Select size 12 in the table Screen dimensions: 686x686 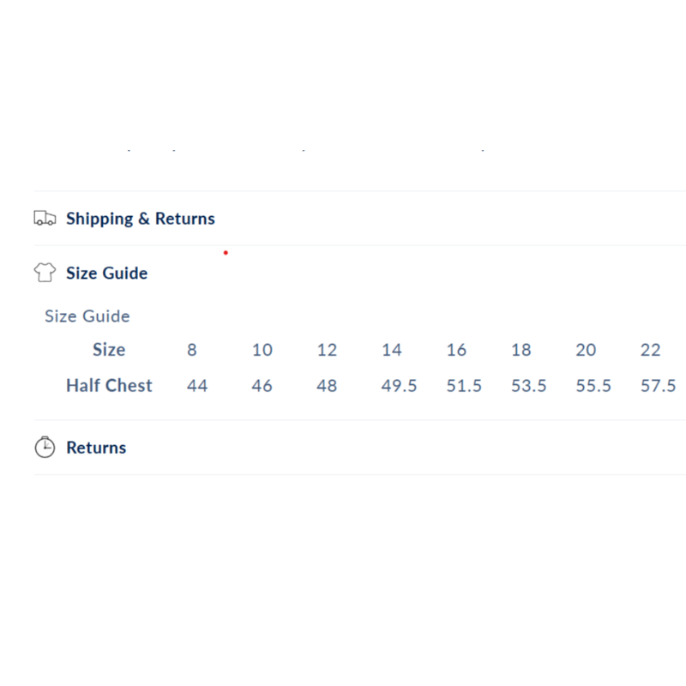(x=327, y=350)
